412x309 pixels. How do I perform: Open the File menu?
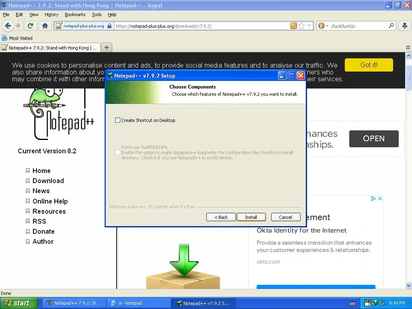[6, 14]
